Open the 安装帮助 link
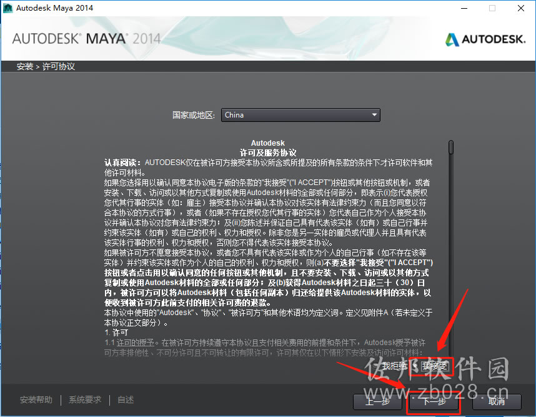536x417 pixels. coord(36,399)
